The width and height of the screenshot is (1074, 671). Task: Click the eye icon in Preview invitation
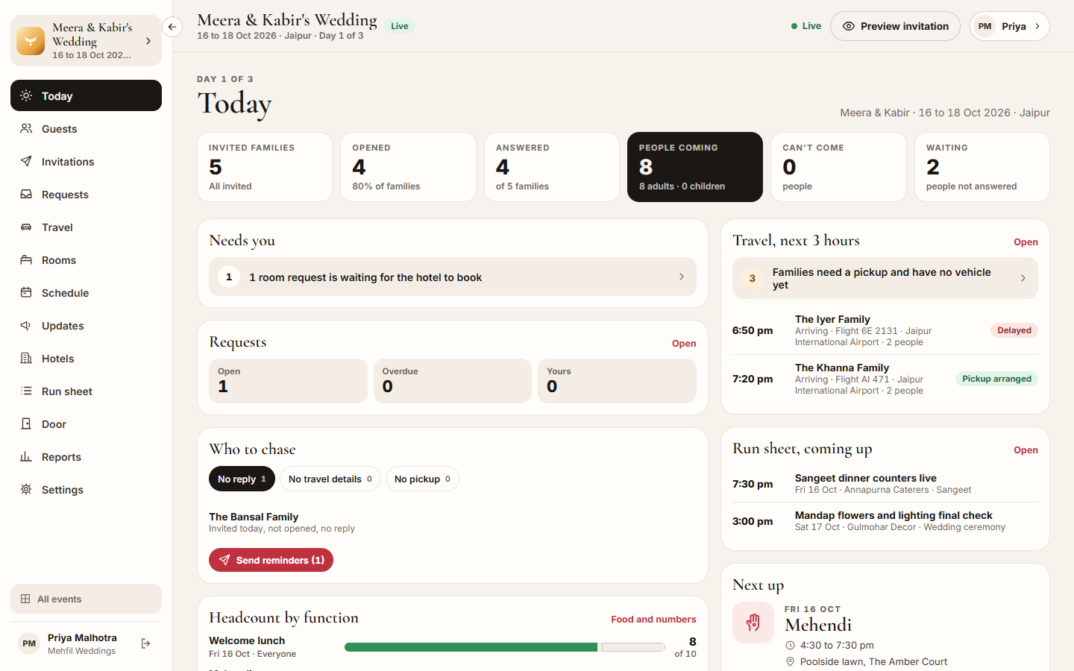point(849,26)
